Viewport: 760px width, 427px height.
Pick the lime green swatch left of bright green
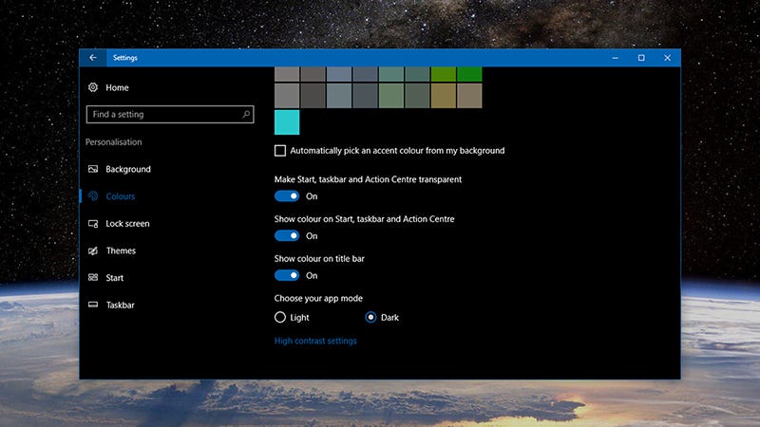pyautogui.click(x=444, y=74)
